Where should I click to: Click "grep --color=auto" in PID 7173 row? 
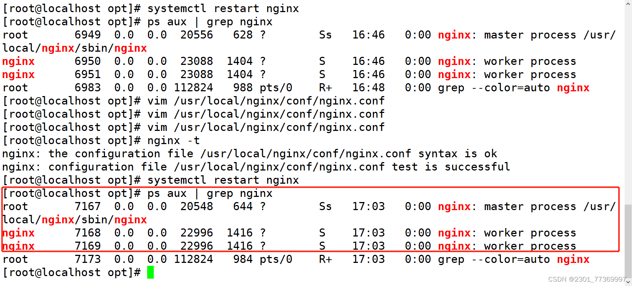coord(494,259)
